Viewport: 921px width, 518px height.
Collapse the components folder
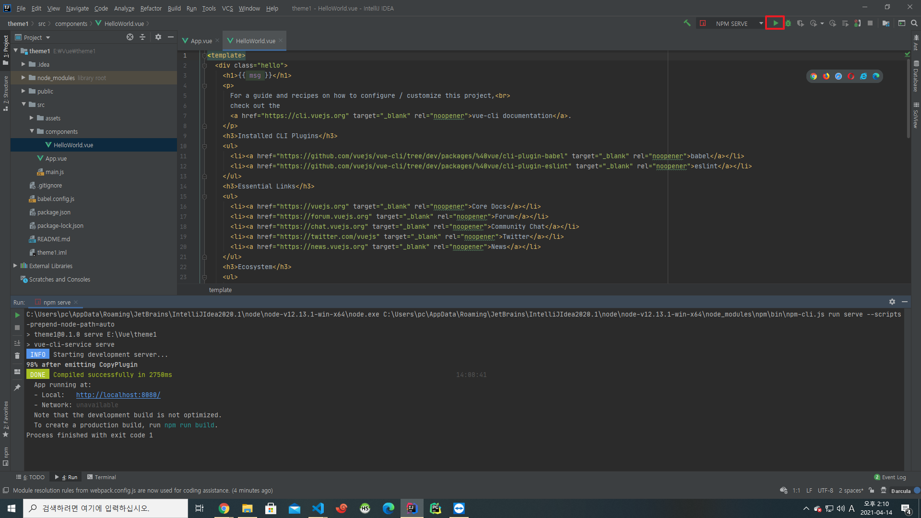point(32,131)
